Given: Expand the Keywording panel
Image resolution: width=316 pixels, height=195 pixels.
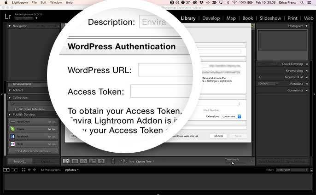Looking at the screenshot, I should pyautogui.click(x=306, y=71).
